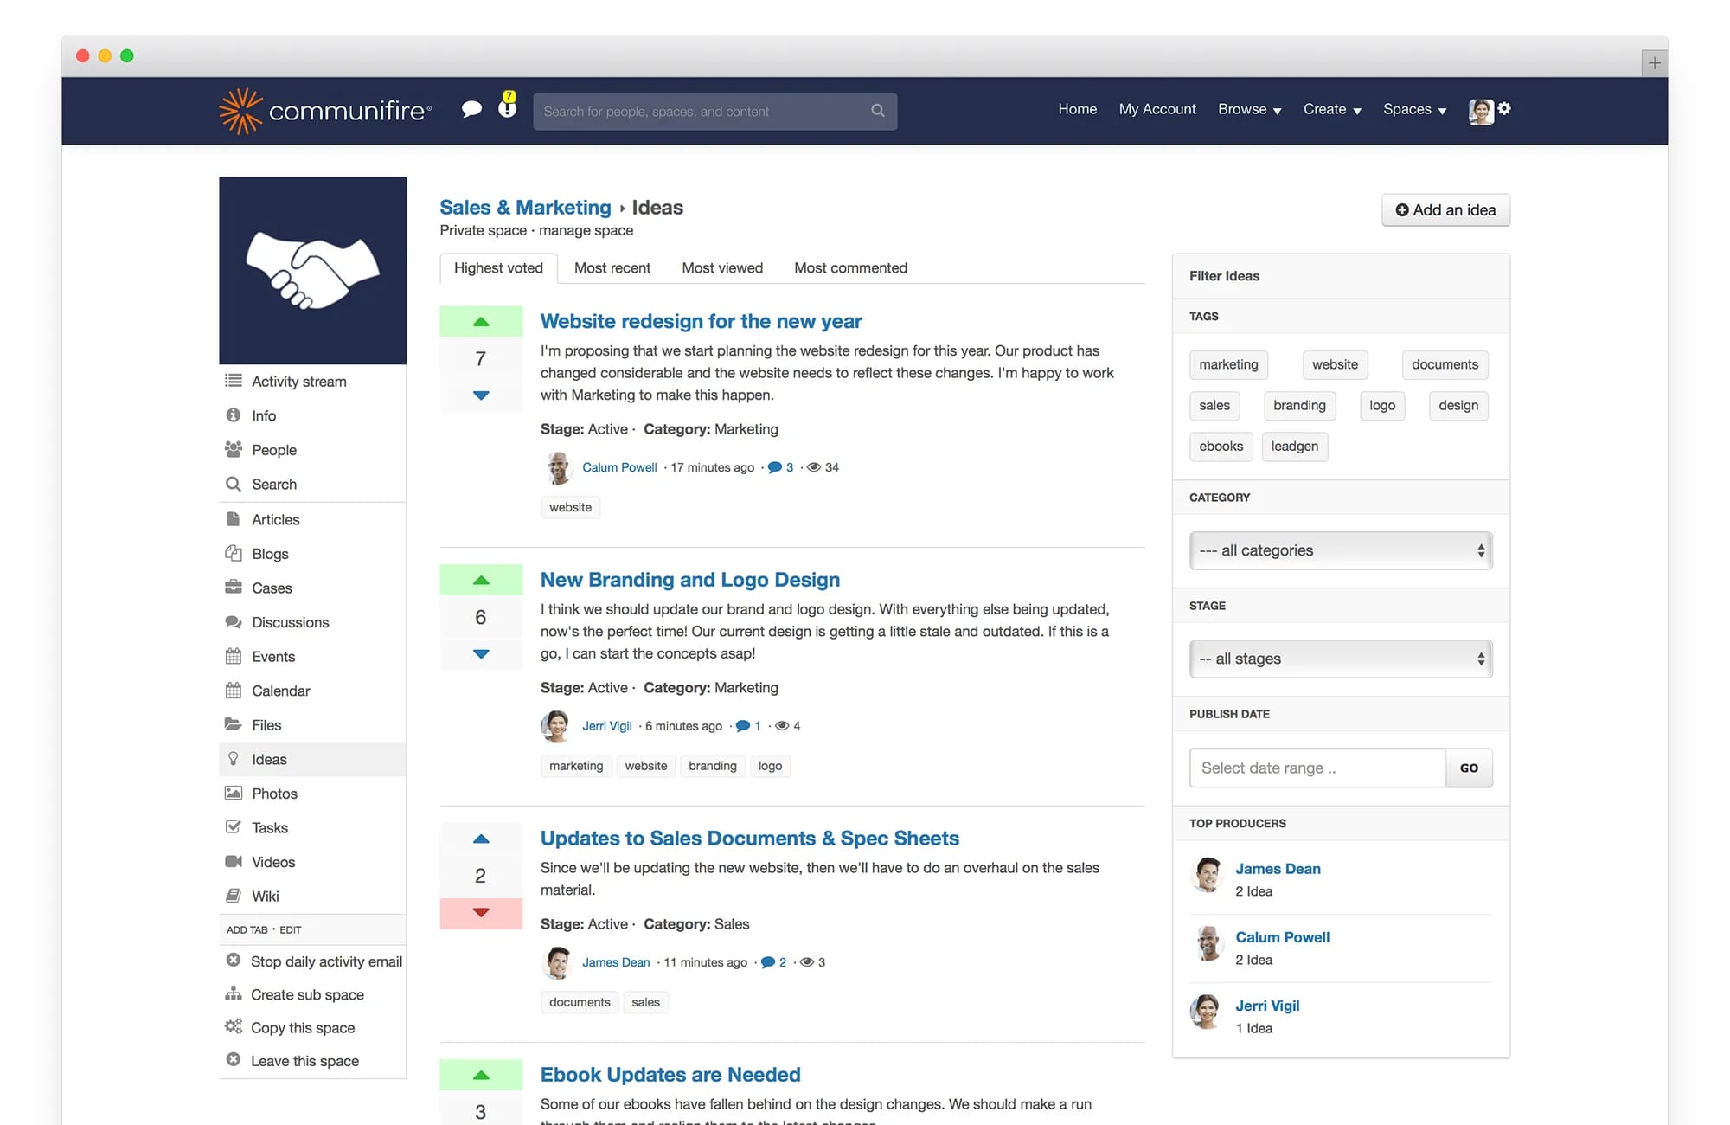Open Files in the sidebar
The image size is (1730, 1125).
[x=312, y=725]
